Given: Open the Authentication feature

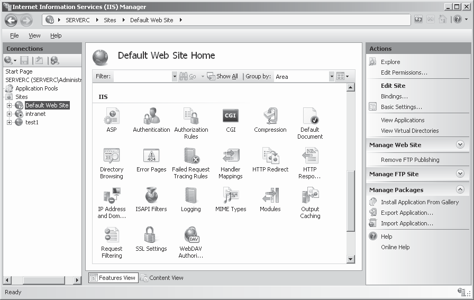Looking at the screenshot, I should [x=151, y=120].
